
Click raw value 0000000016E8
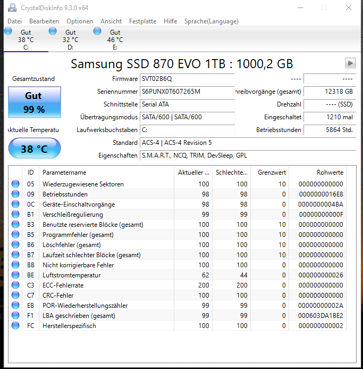321,194
